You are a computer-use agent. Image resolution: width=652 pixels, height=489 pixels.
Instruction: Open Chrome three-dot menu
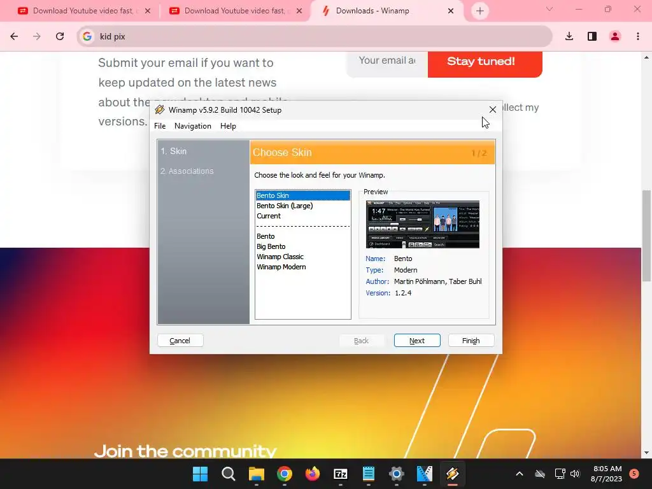click(x=638, y=36)
